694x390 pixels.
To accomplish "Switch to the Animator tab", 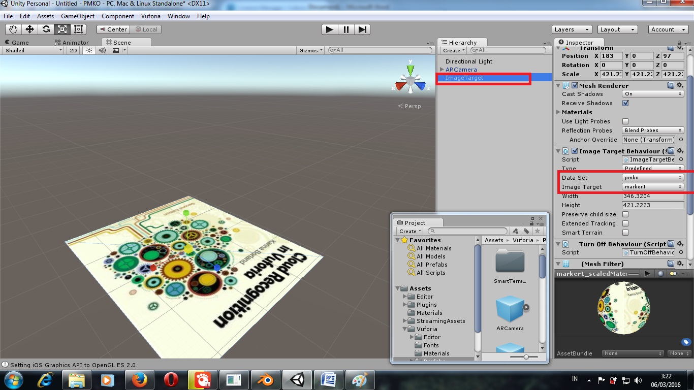I will click(71, 43).
